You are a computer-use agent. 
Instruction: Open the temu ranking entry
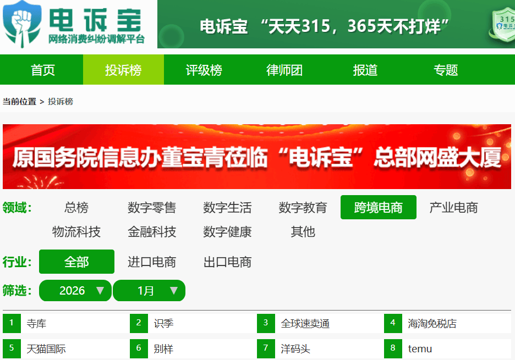[x=420, y=349]
